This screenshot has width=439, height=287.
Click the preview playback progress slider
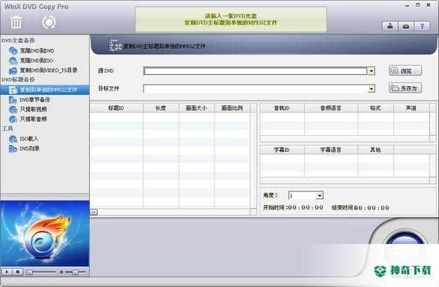pyautogui.click(x=41, y=272)
